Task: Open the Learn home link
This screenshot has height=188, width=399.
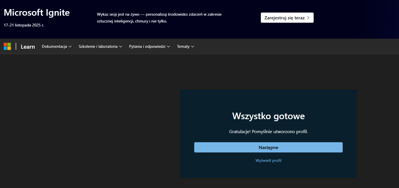Action: click(x=28, y=47)
